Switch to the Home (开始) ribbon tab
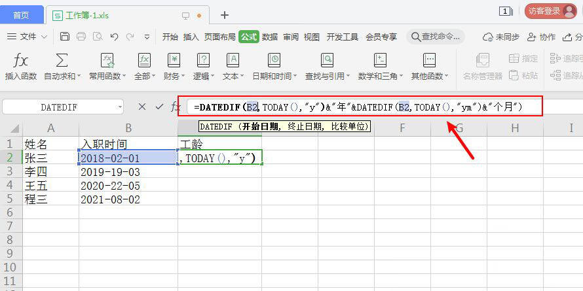This screenshot has width=583, height=291. tap(170, 37)
